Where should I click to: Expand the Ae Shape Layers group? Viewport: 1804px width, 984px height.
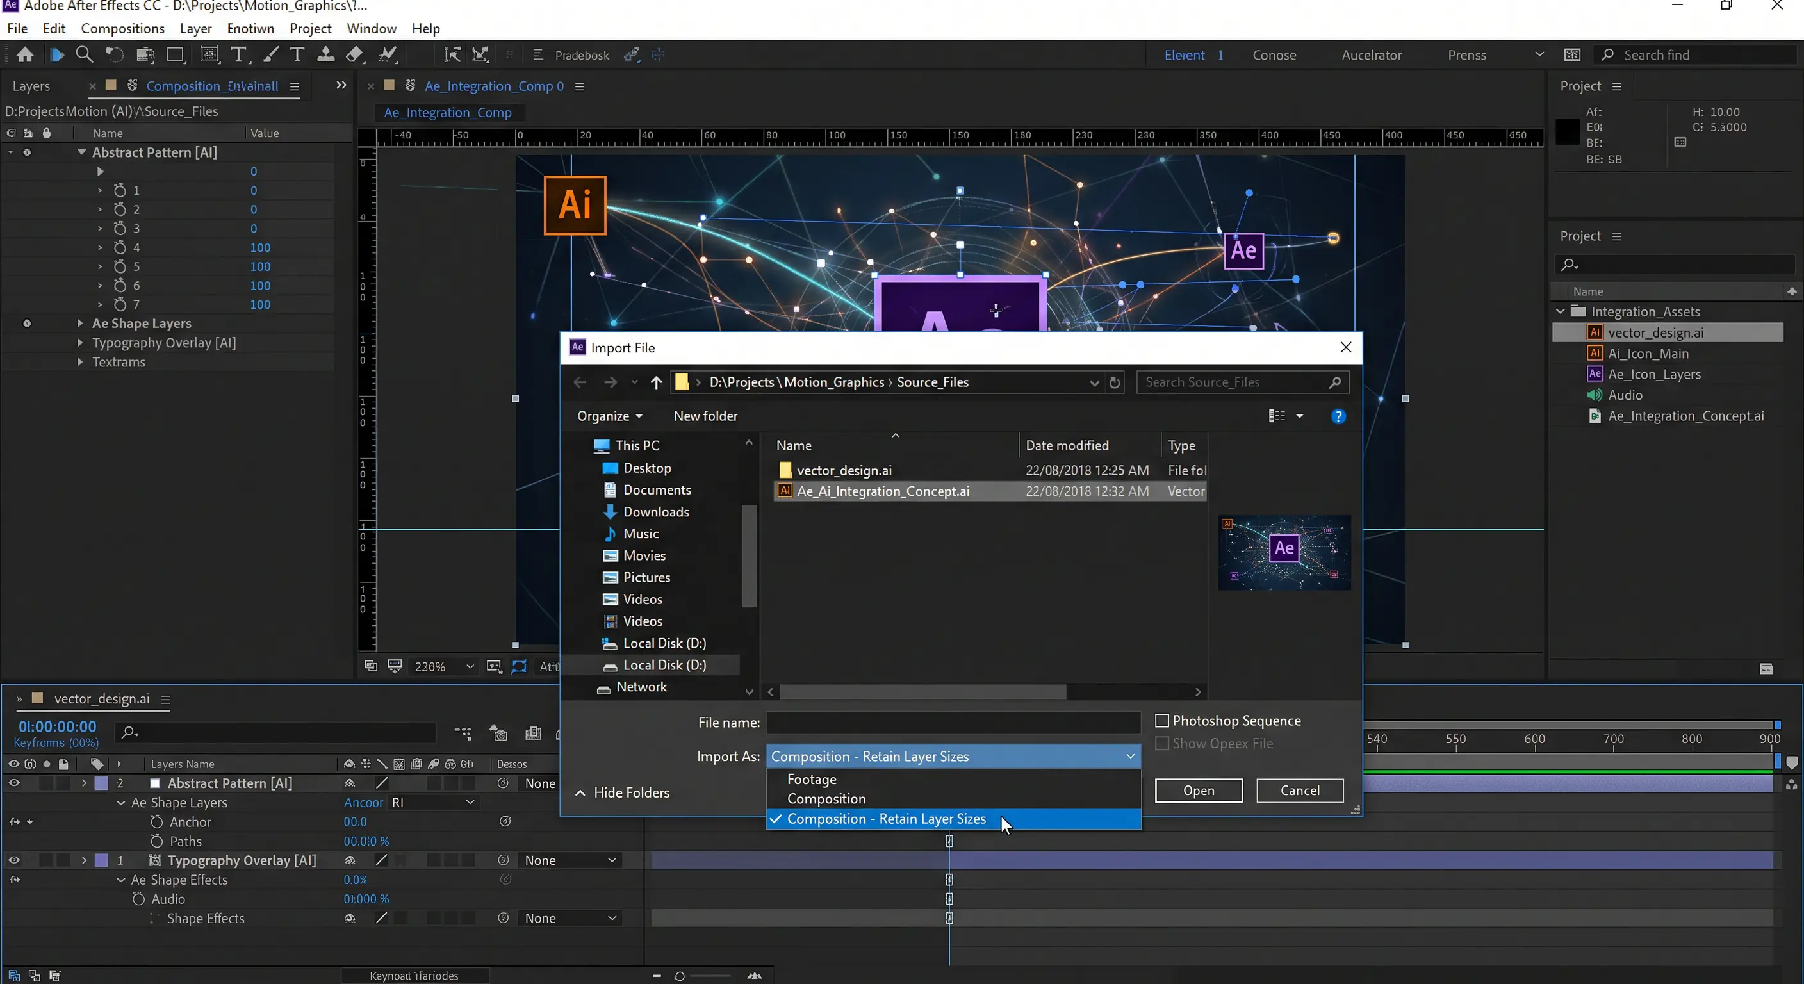coord(81,324)
